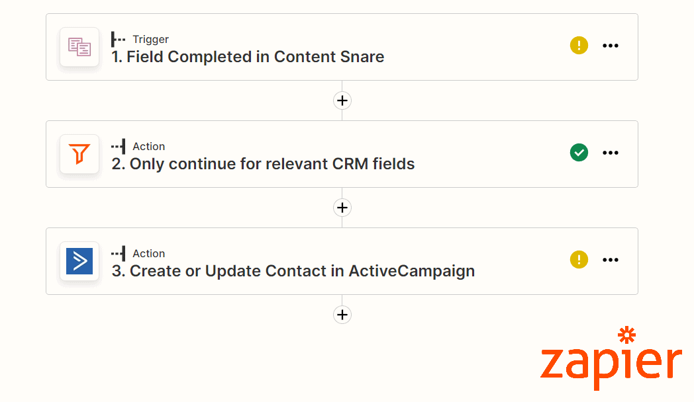The height and width of the screenshot is (402, 694).
Task: Click the yellow warning icon on step 3
Action: [x=579, y=260]
